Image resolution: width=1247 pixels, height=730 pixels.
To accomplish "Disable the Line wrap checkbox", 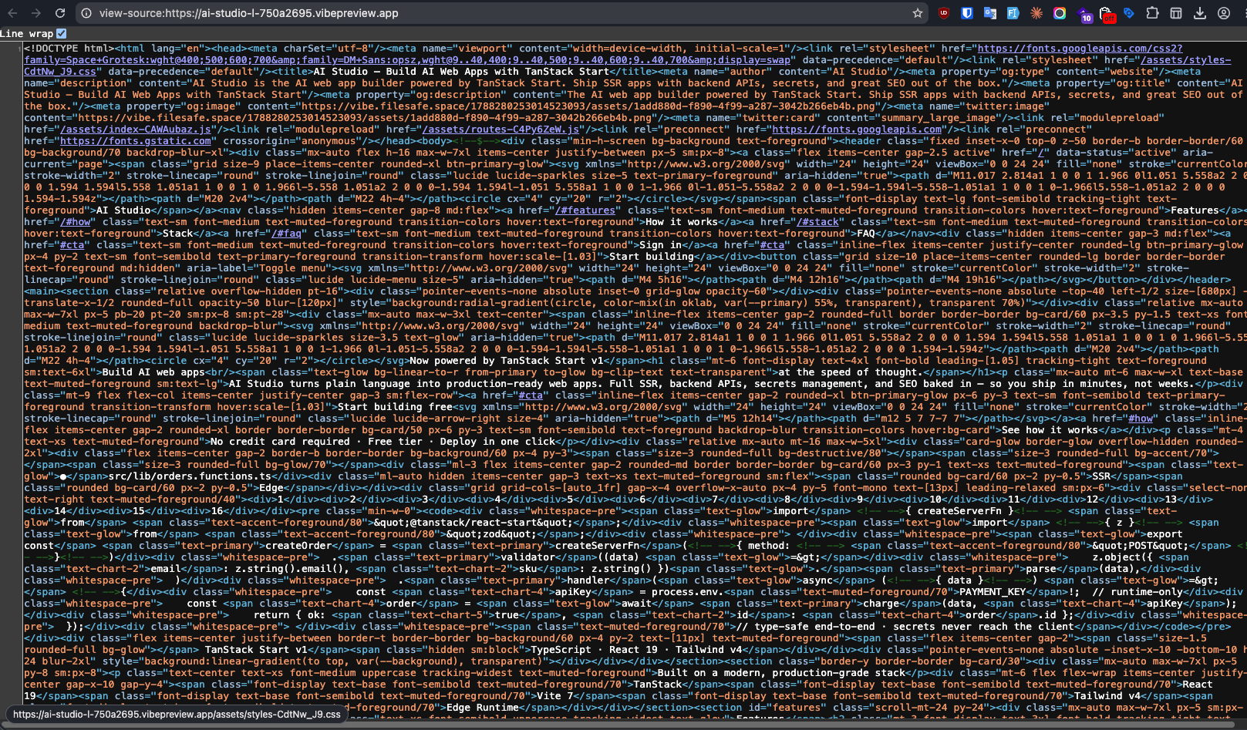I will point(62,33).
